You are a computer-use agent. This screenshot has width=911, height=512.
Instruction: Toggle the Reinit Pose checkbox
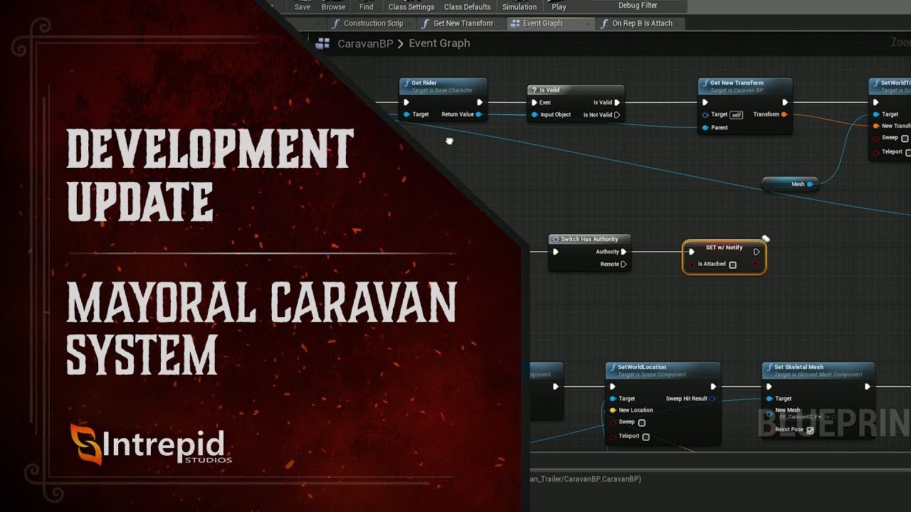coord(810,430)
